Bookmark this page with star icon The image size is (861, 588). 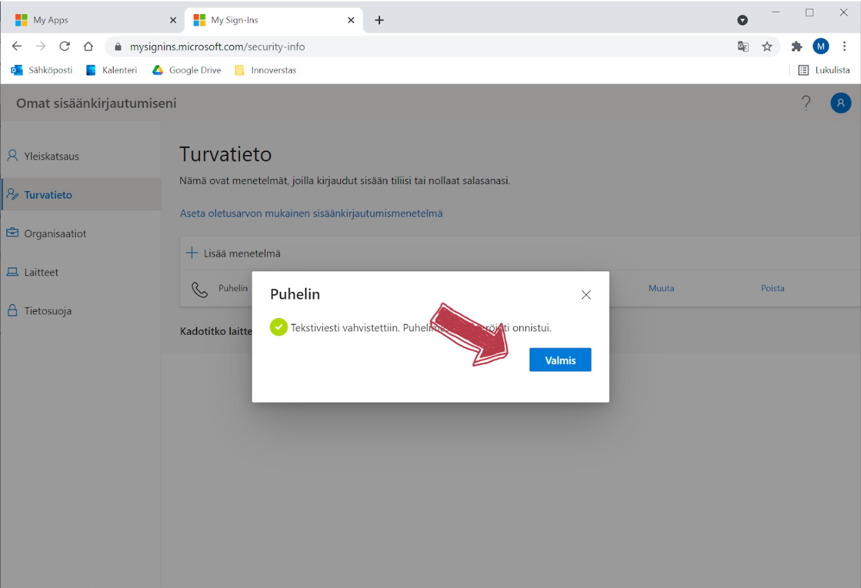click(x=767, y=46)
